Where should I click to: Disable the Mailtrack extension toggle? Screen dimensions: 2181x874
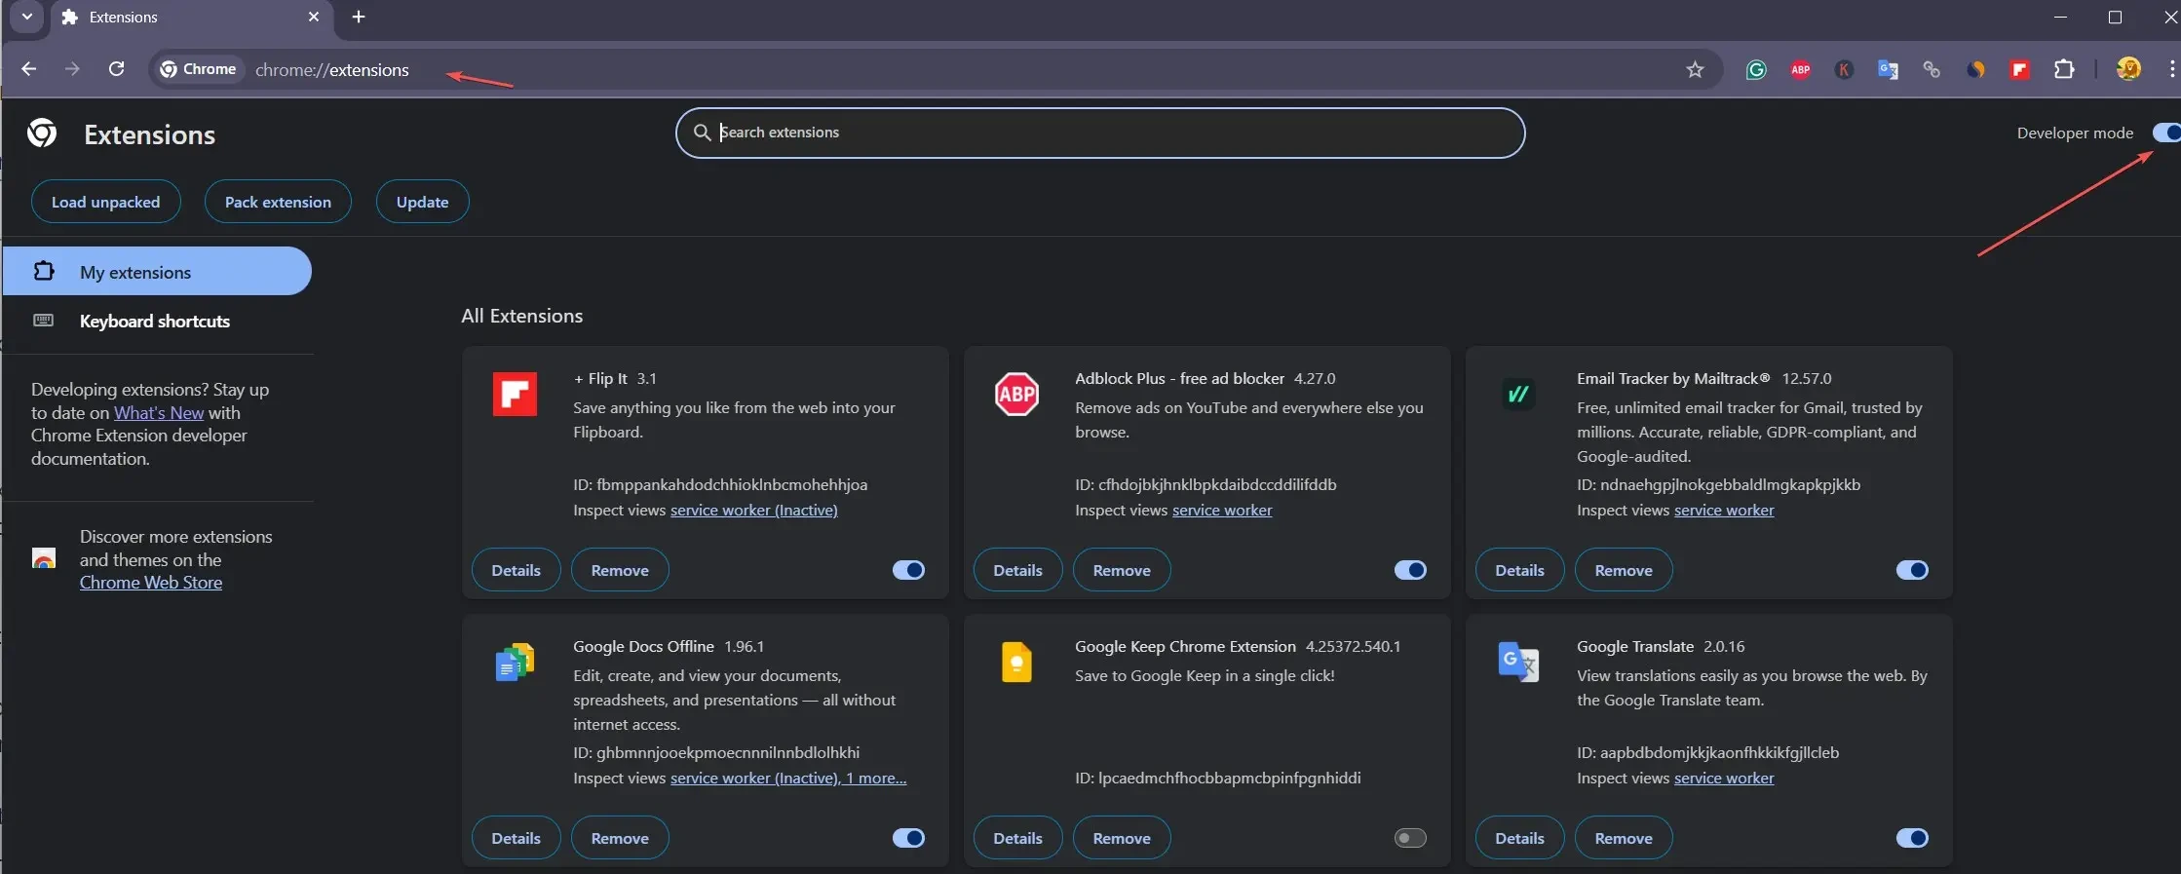coord(1912,570)
